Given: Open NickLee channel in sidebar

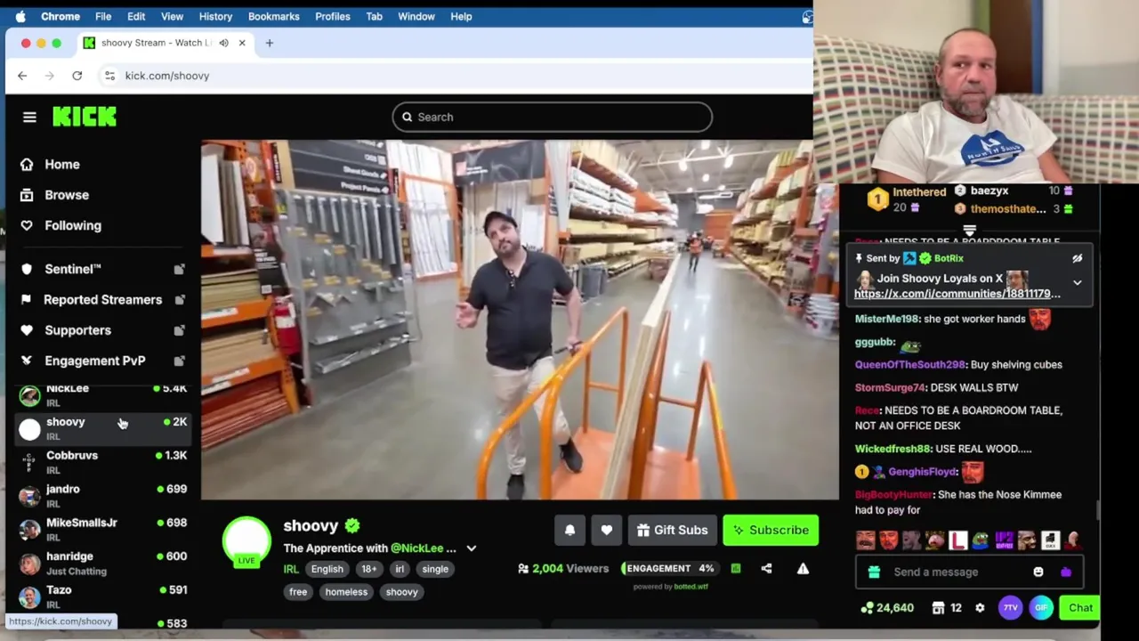Looking at the screenshot, I should click(x=102, y=394).
